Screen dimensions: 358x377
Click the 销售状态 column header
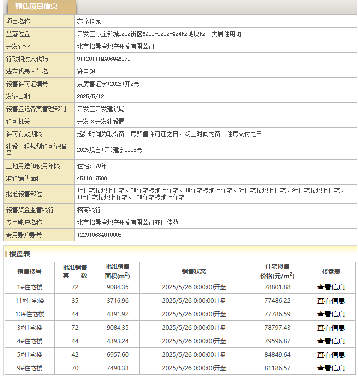194,272
